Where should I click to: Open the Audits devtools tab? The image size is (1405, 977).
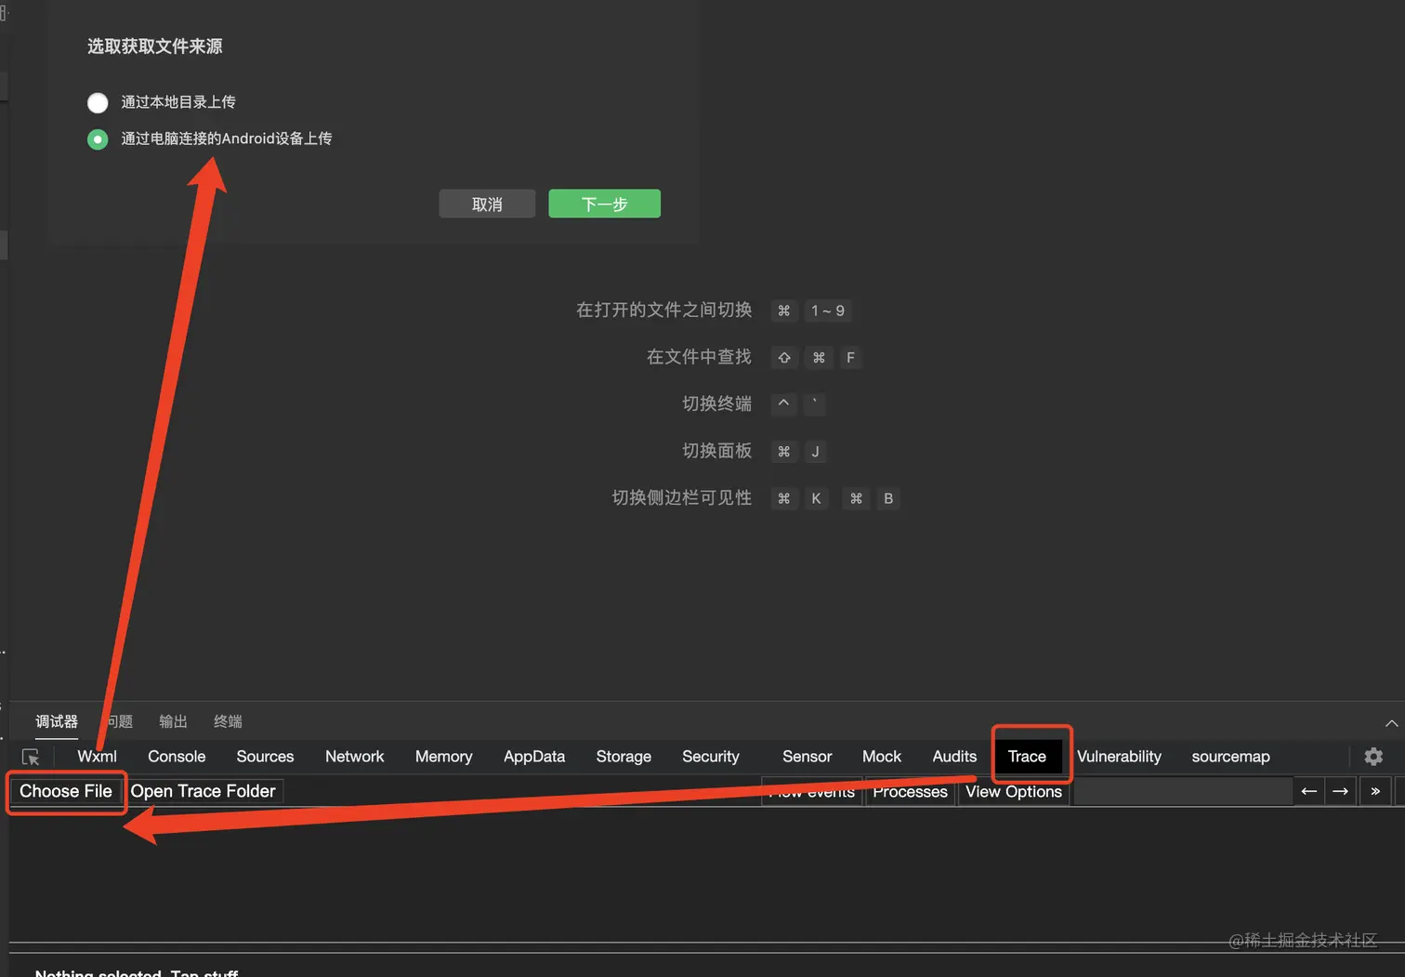pos(954,757)
